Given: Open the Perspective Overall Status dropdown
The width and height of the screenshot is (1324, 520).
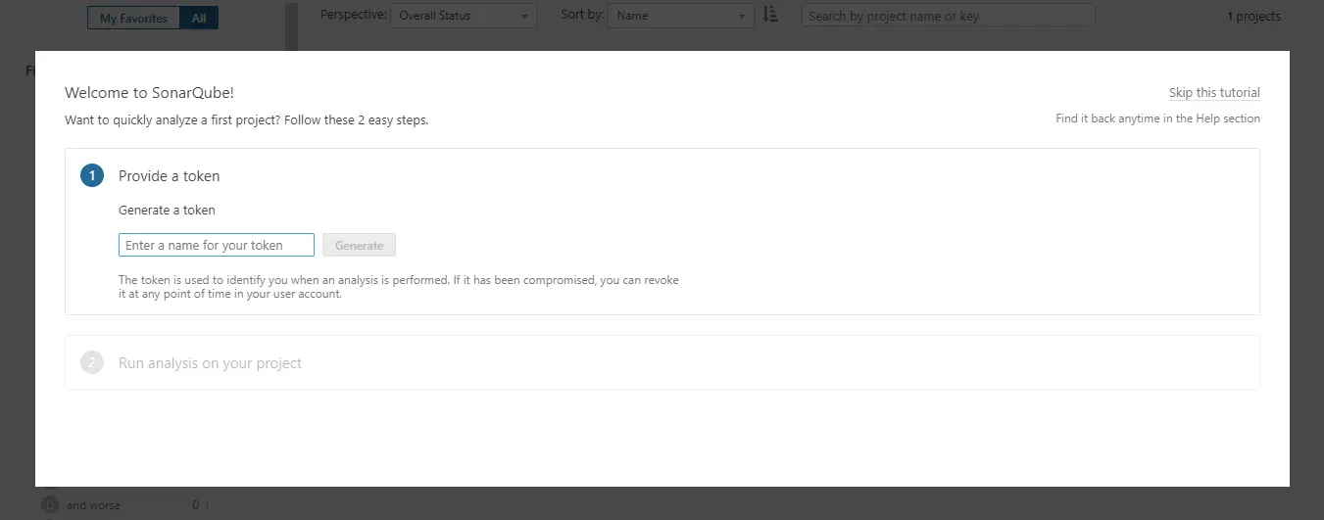Looking at the screenshot, I should click(x=464, y=16).
